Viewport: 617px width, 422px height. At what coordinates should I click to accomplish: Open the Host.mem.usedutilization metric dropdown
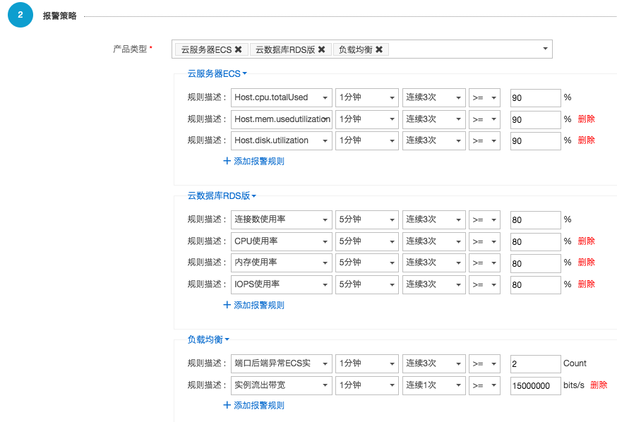coord(282,119)
